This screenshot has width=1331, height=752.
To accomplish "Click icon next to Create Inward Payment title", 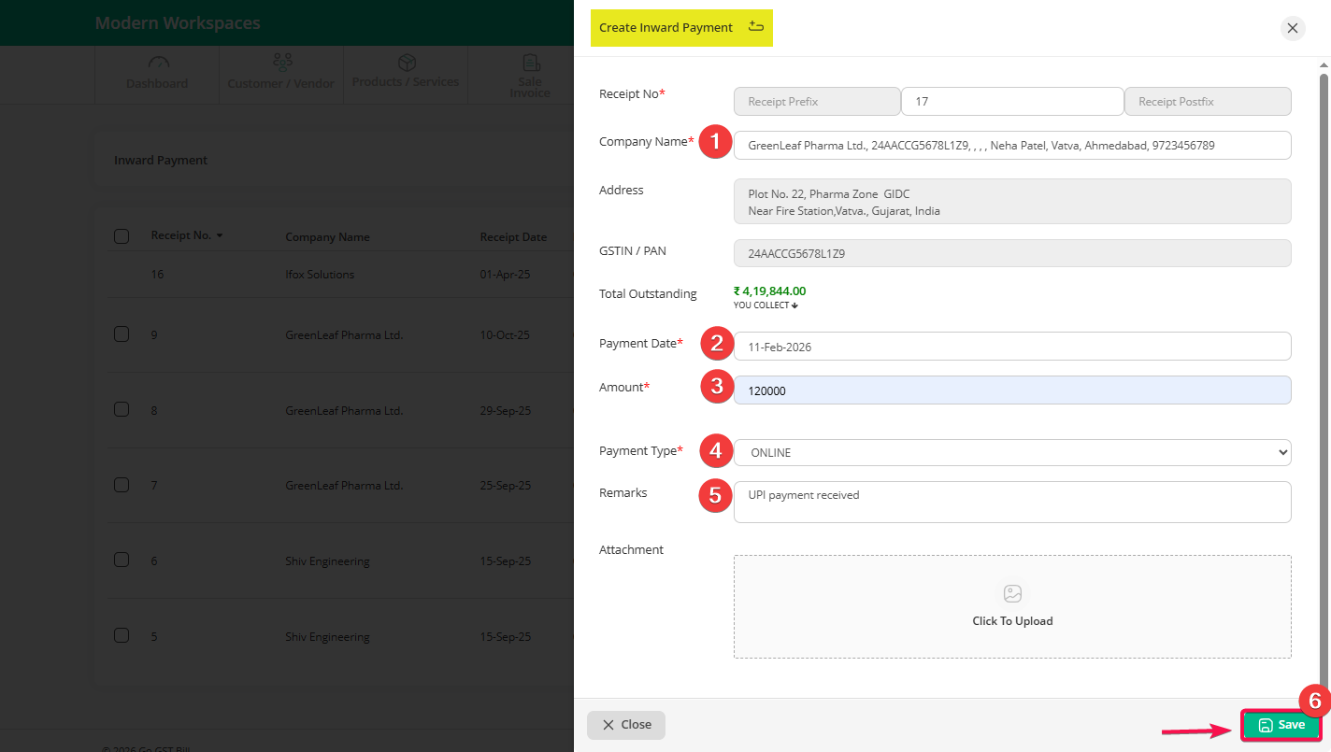I will point(756,27).
